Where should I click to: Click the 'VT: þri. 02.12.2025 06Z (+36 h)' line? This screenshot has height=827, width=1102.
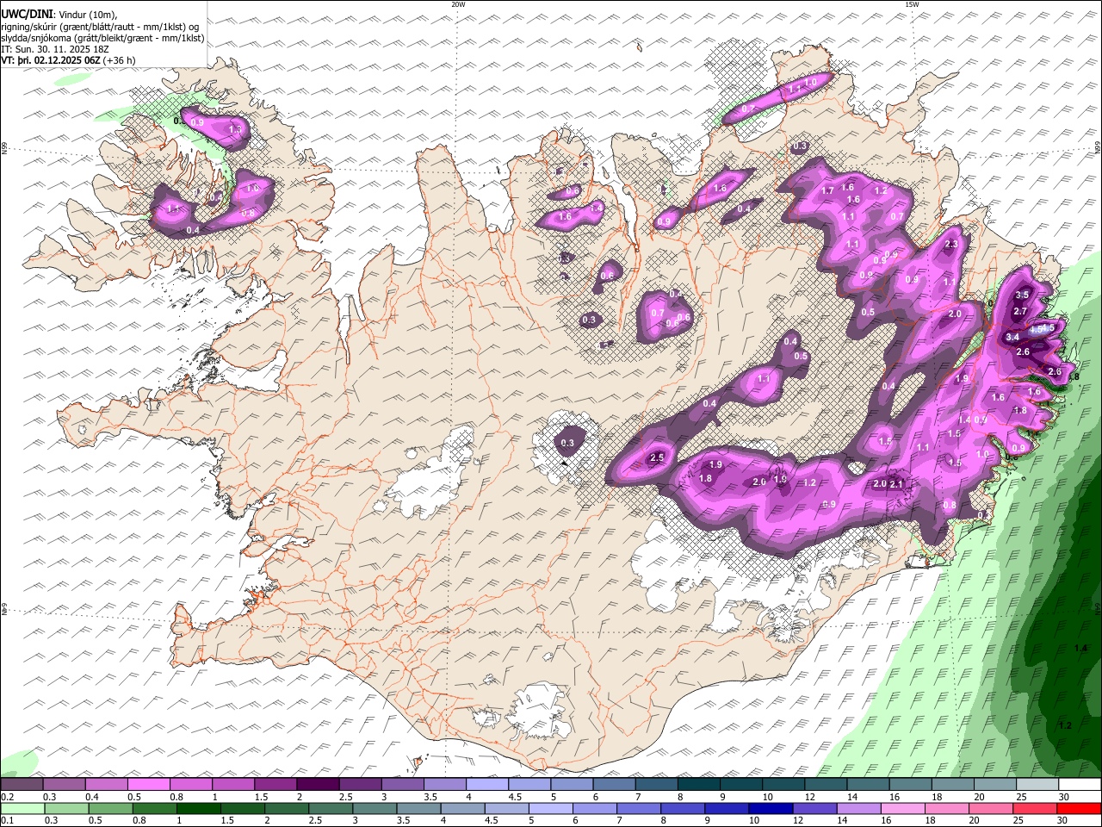(68, 60)
